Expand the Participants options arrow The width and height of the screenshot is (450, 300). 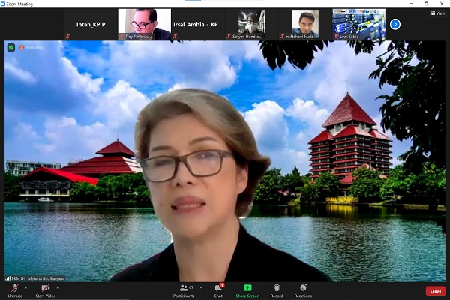[201, 286]
